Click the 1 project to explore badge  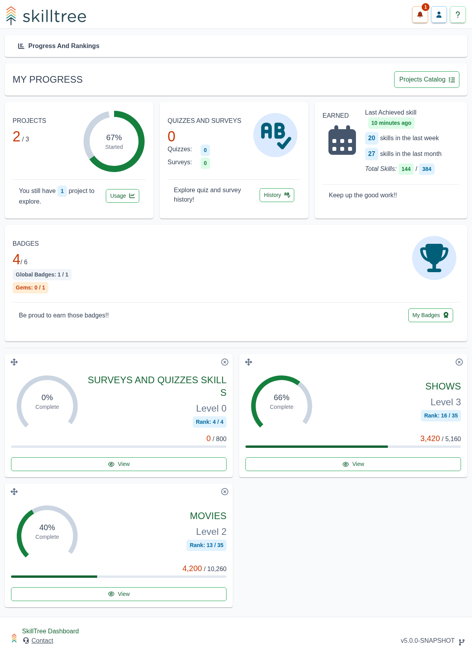click(x=62, y=191)
